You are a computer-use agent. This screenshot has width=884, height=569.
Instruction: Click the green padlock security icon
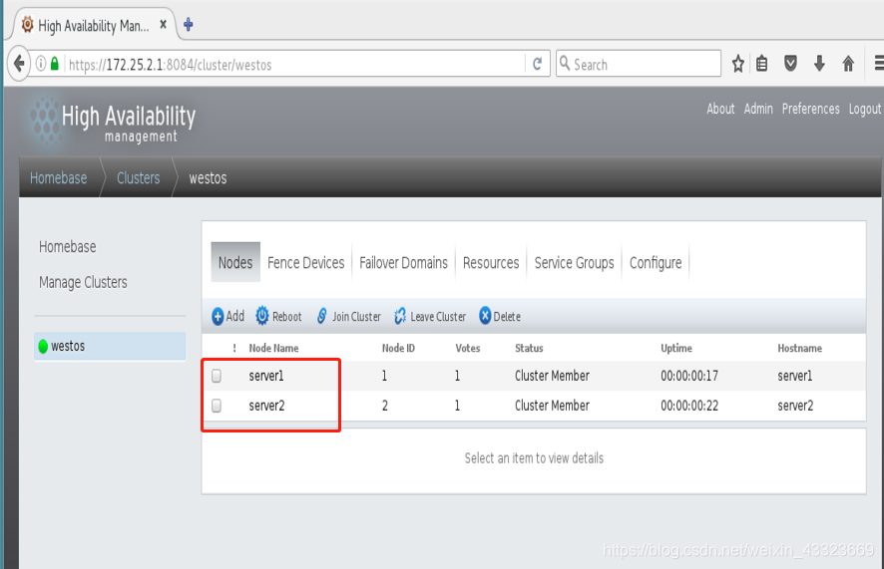pos(55,64)
